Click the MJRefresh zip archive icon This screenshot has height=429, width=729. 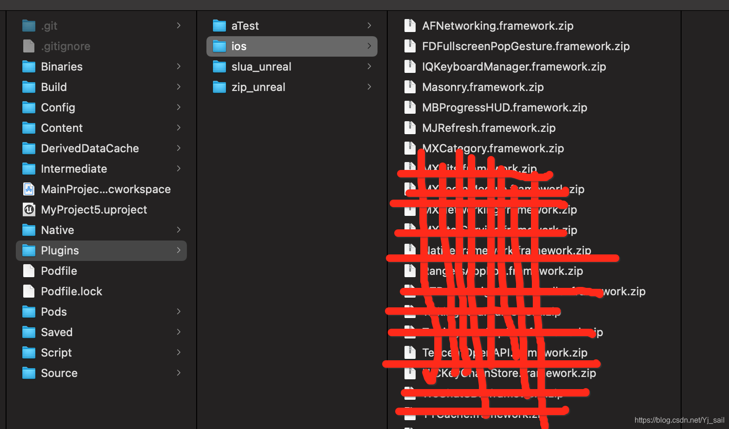(x=410, y=128)
